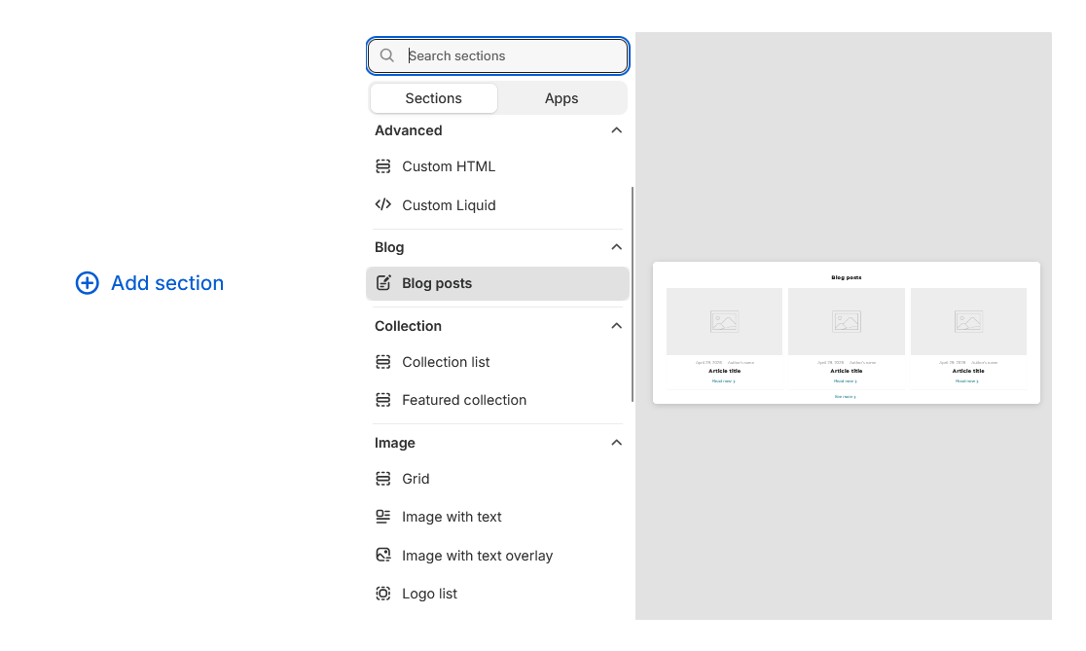Image resolution: width=1086 pixels, height=651 pixels.
Task: Click the Image group heading
Action: pyautogui.click(x=395, y=443)
